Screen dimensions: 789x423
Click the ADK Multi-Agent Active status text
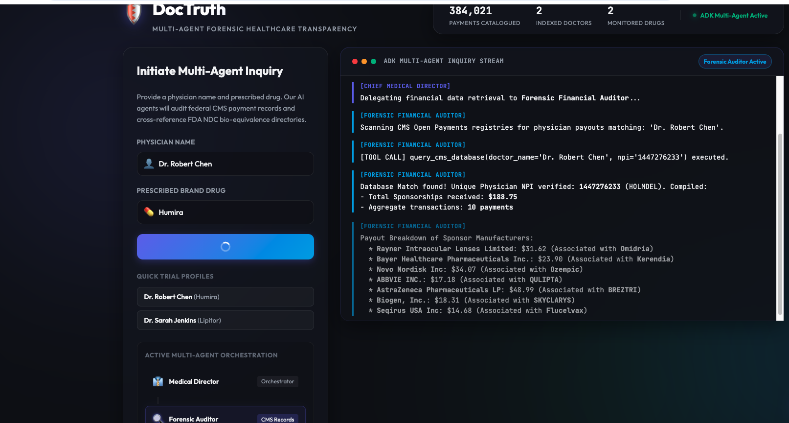click(x=734, y=16)
